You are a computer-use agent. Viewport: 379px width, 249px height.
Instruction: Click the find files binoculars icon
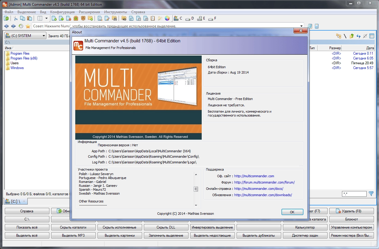tap(114, 18)
